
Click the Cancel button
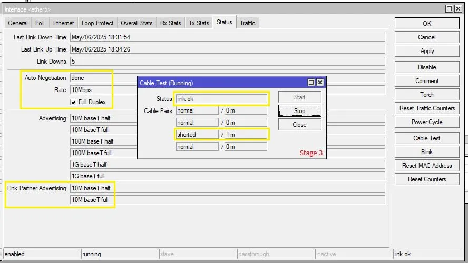click(427, 37)
